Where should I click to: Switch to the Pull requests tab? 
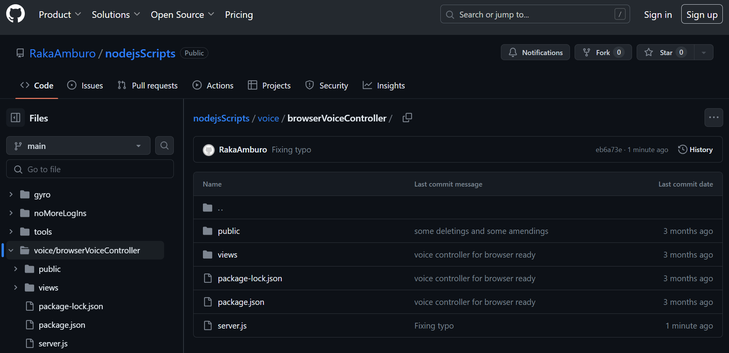[147, 86]
